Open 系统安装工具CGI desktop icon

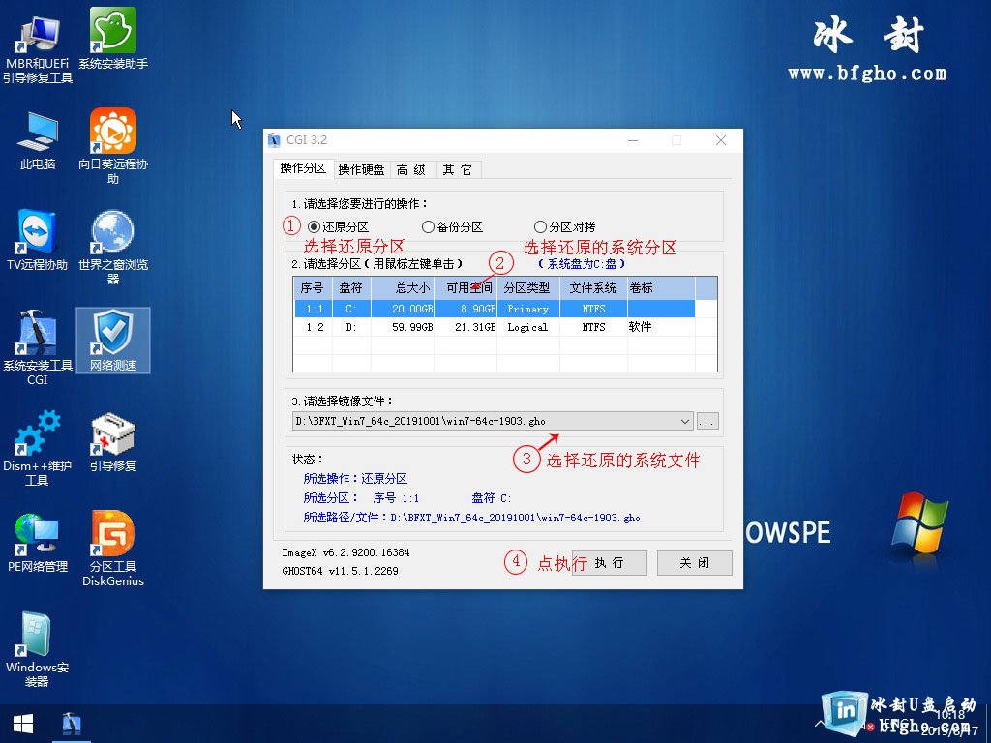point(38,347)
